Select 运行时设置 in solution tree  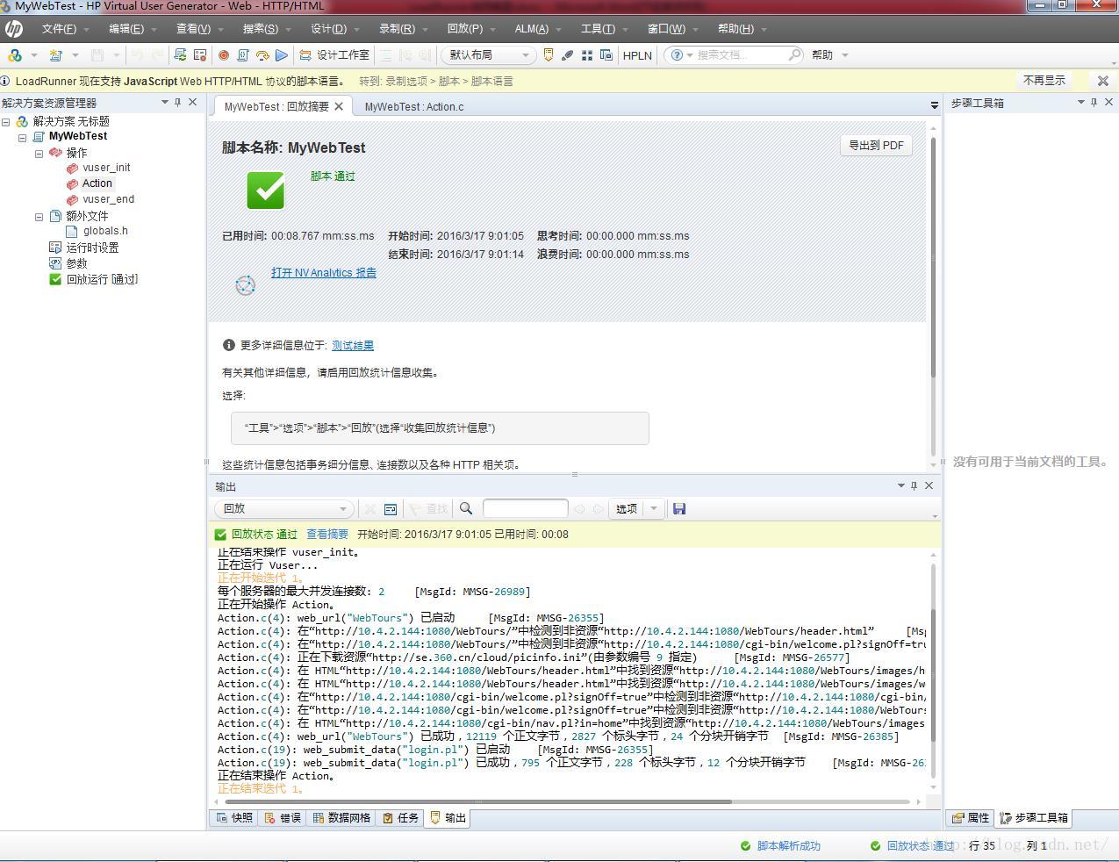(x=92, y=248)
